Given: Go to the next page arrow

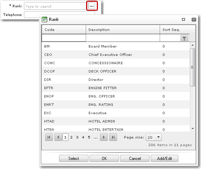Looking at the screenshot, I should click(x=104, y=137).
